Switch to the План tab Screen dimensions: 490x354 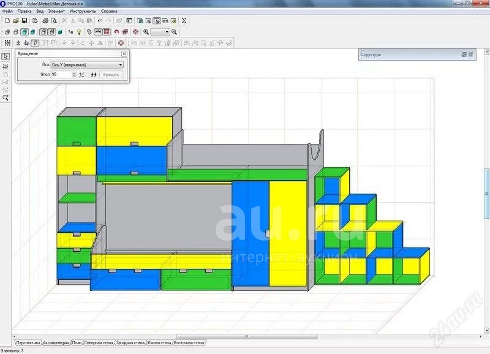click(x=77, y=343)
